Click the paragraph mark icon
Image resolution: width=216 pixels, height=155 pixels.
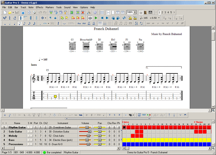(50, 18)
